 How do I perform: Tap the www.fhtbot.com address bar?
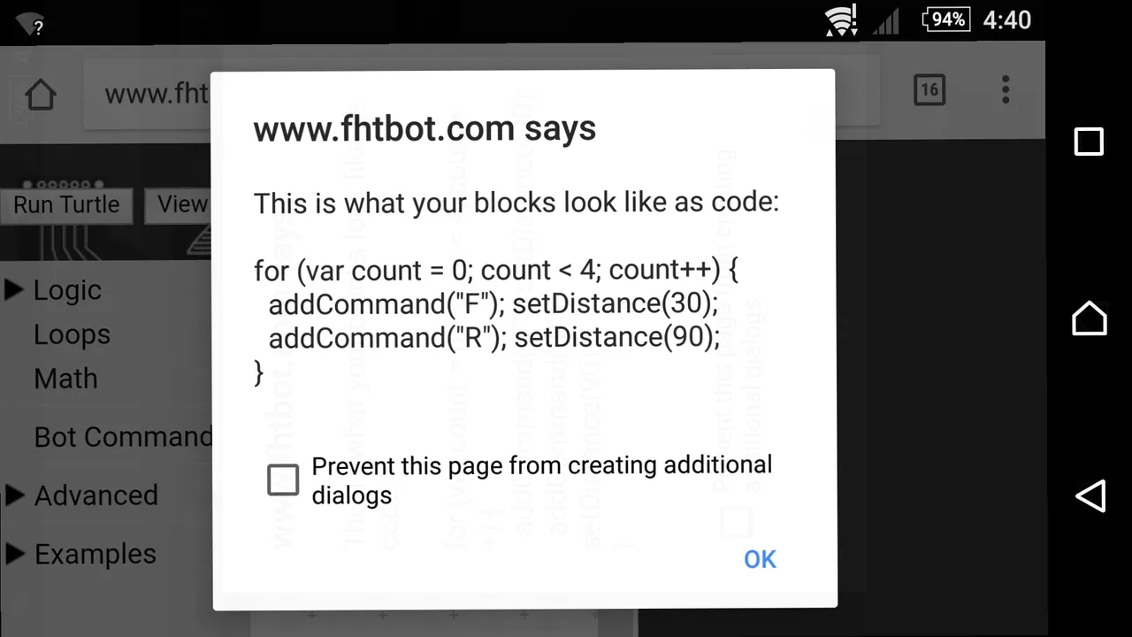pos(155,94)
